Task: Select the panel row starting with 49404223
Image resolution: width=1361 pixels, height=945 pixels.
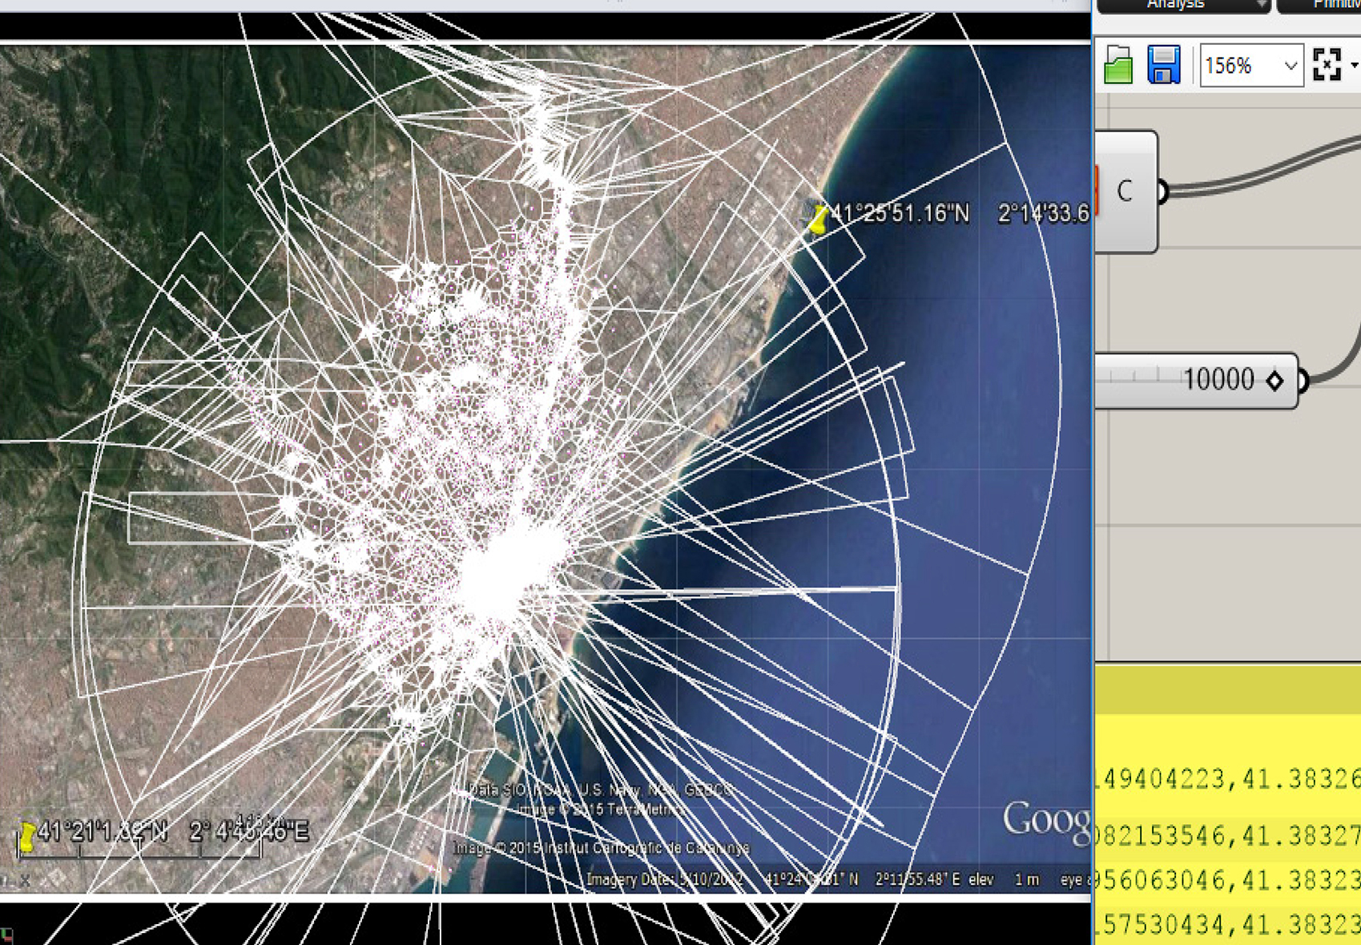Action: click(x=1227, y=778)
